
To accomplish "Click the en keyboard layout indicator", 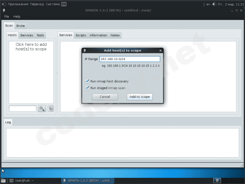I will pyautogui.click(x=208, y=4).
